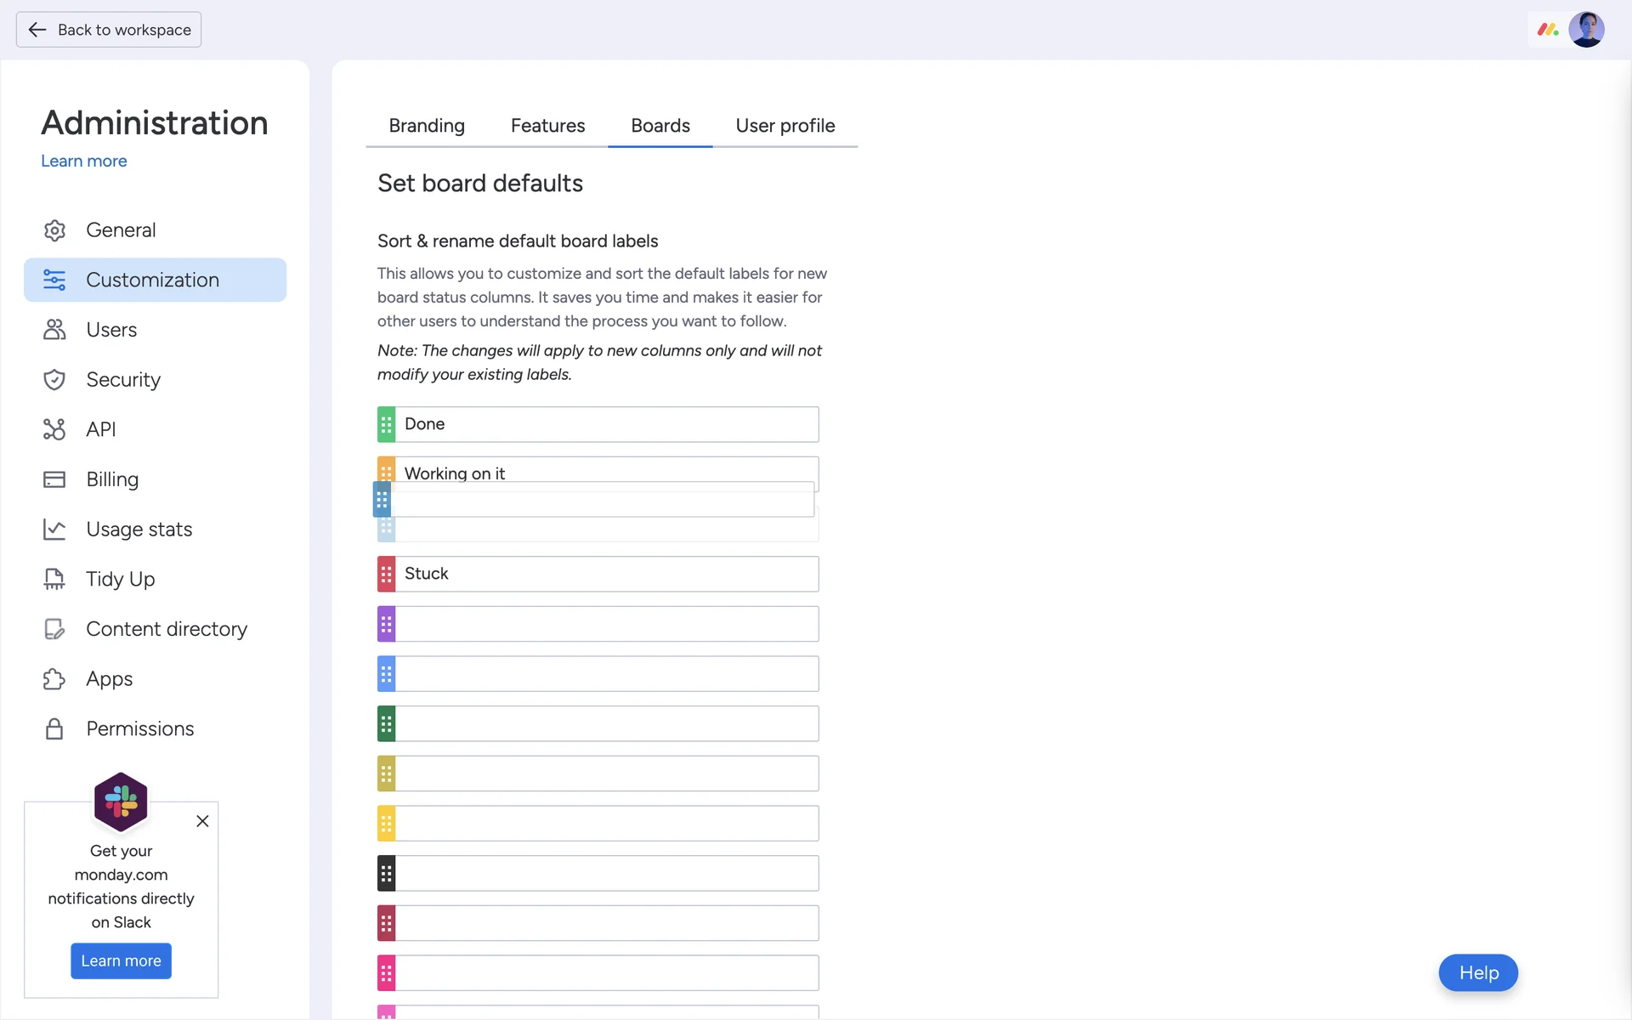Switch to the Branding tab
Screen dimensions: 1632x1020
(427, 126)
